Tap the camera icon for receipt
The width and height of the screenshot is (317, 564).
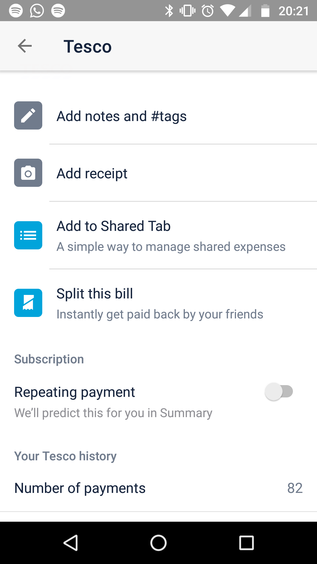coord(28,173)
